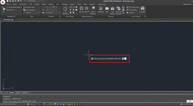Click the ZOOMFACTOR value input field
The image size is (193, 106).
tap(124, 59)
